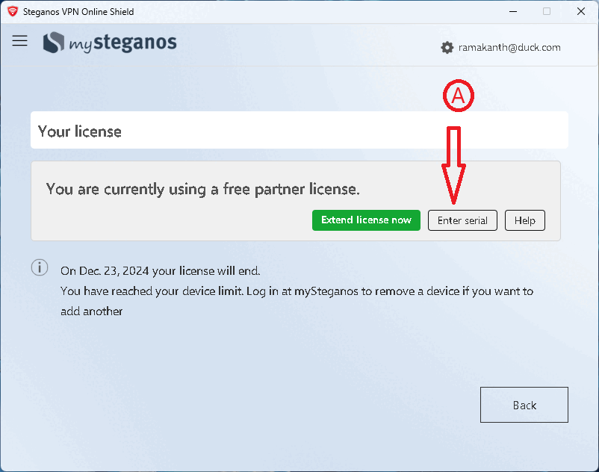Image resolution: width=599 pixels, height=472 pixels.
Task: Click the mysteganos wordmark text
Action: click(122, 43)
